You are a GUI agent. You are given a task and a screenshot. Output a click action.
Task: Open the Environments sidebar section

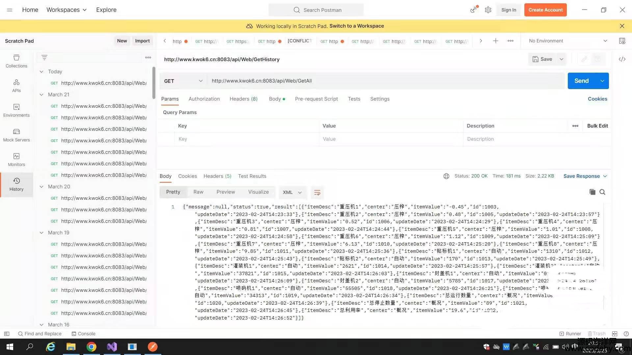(x=16, y=110)
